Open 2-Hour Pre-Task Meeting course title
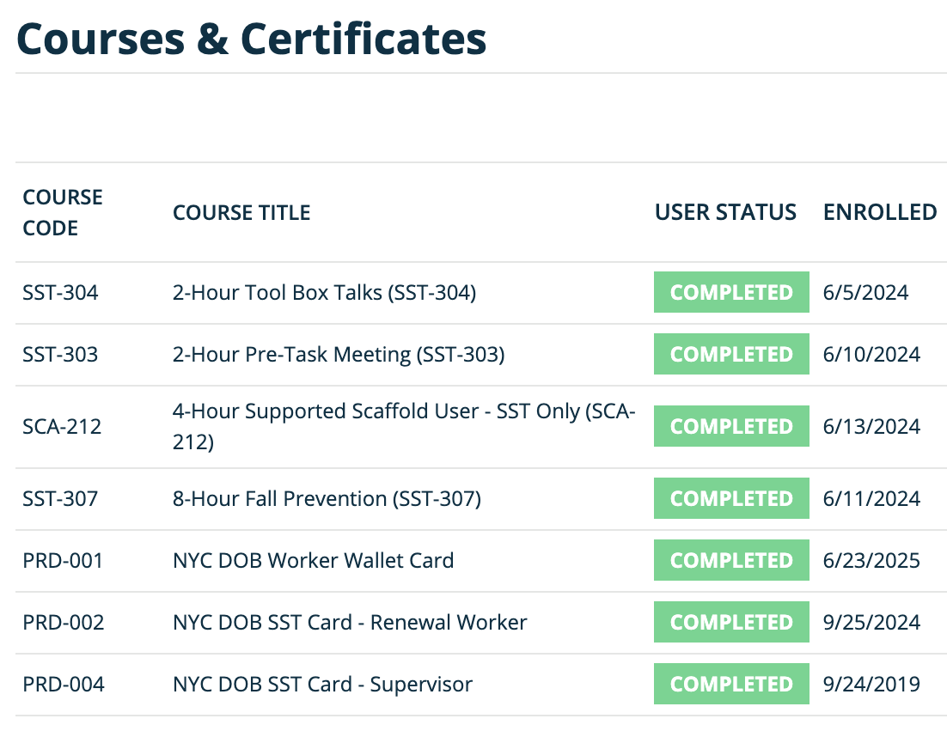 point(339,355)
